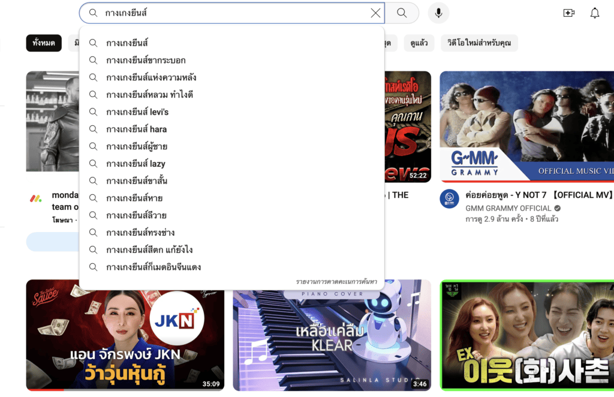Choose suggestion กางเกงยีนส์ลีวาย
Screen dimensions: 614x397
point(231,215)
